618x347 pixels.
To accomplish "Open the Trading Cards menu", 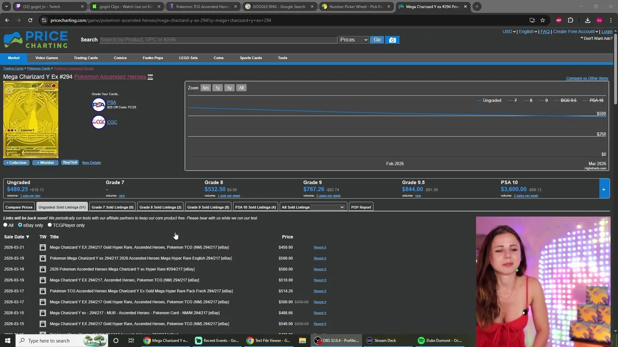I will tap(85, 58).
